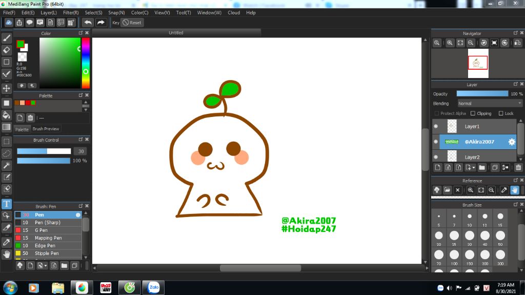Viewport: 525px width, 295px height.
Task: Enable the Clipping checkbox
Action: coord(473,113)
